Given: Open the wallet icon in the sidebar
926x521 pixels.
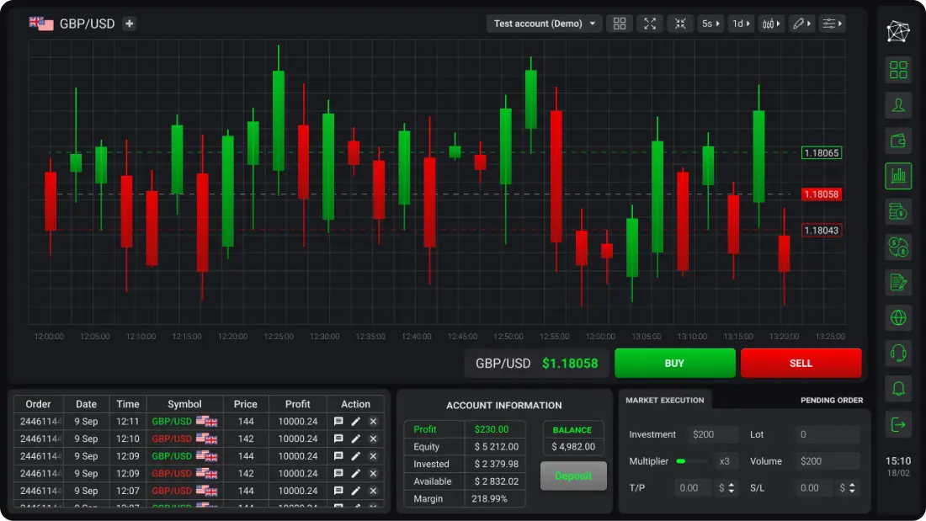Looking at the screenshot, I should 898,141.
